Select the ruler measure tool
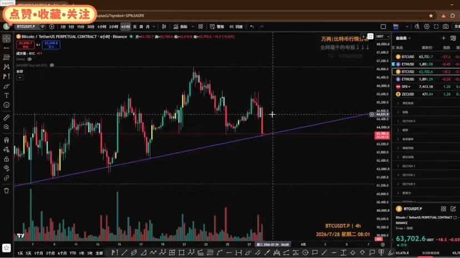Viewport: 460px width, 258px height. (x=7, y=117)
